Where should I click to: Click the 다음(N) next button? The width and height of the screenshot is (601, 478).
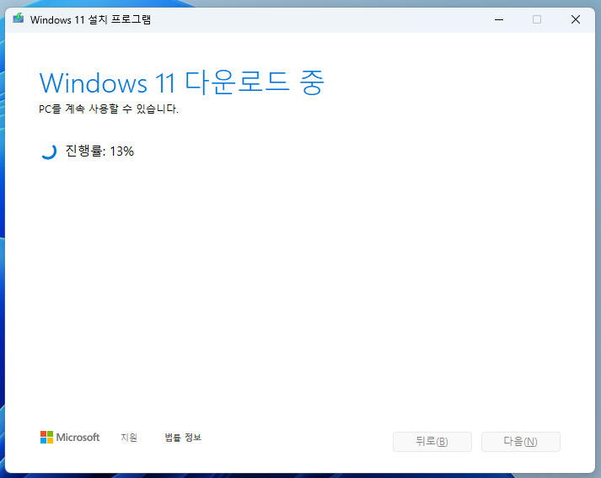coord(521,442)
